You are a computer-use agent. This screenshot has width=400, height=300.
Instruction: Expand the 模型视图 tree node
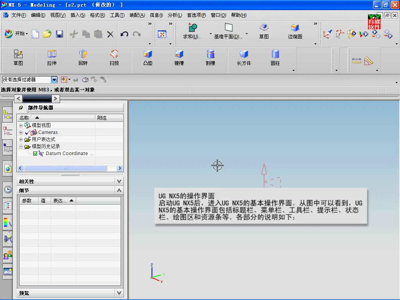pyautogui.click(x=21, y=125)
